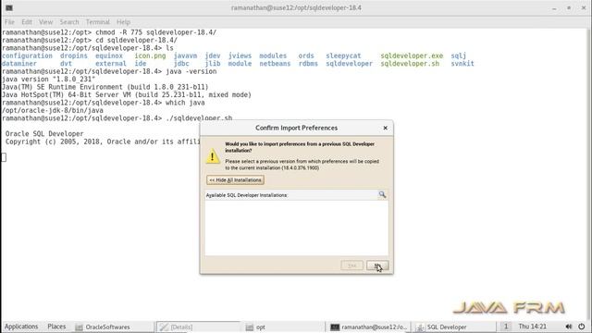Click the terminal cursor block
Viewport: 592px width, 333px height.
coord(4,157)
